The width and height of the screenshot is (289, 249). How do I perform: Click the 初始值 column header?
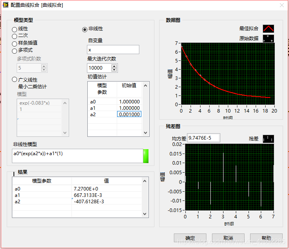click(x=129, y=86)
